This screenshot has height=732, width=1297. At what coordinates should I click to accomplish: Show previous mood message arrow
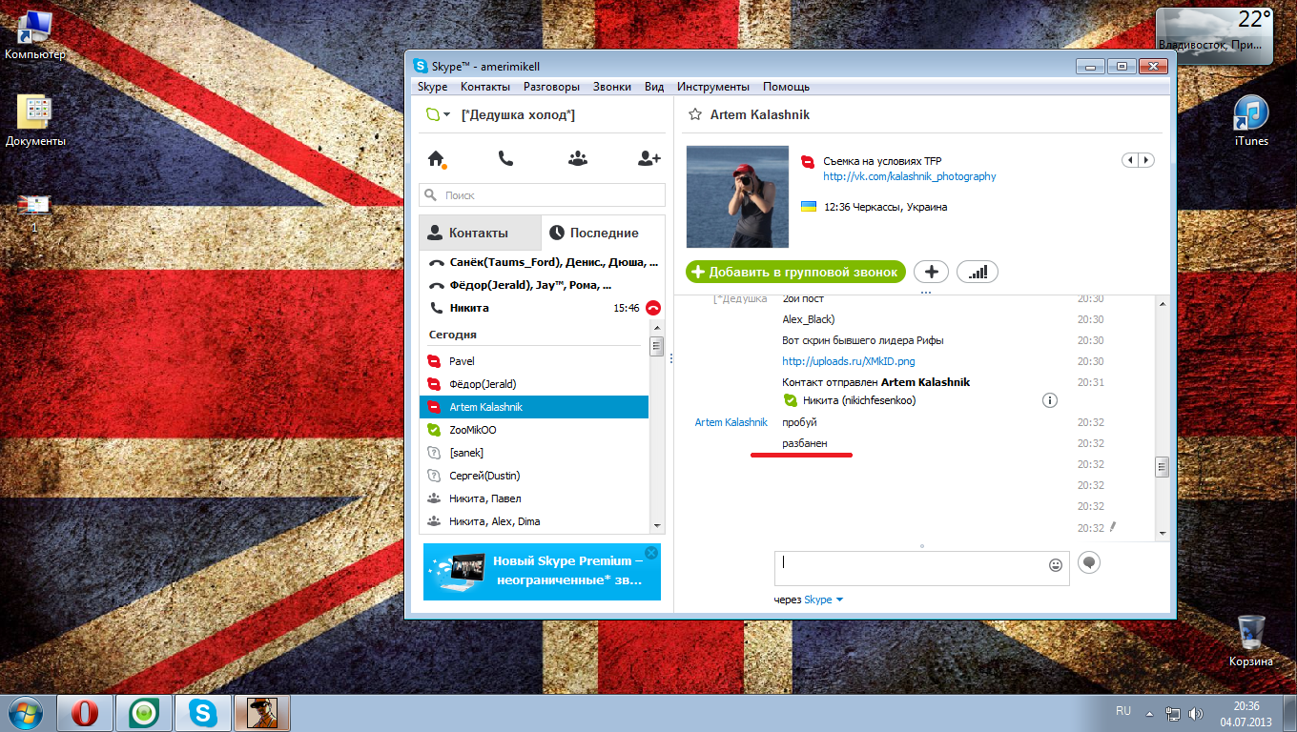tap(1130, 160)
